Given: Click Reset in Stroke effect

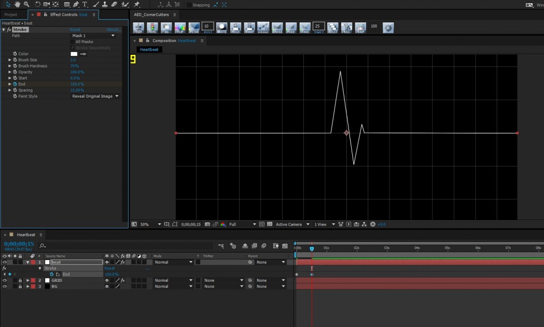Looking at the screenshot, I should tap(75, 30).
